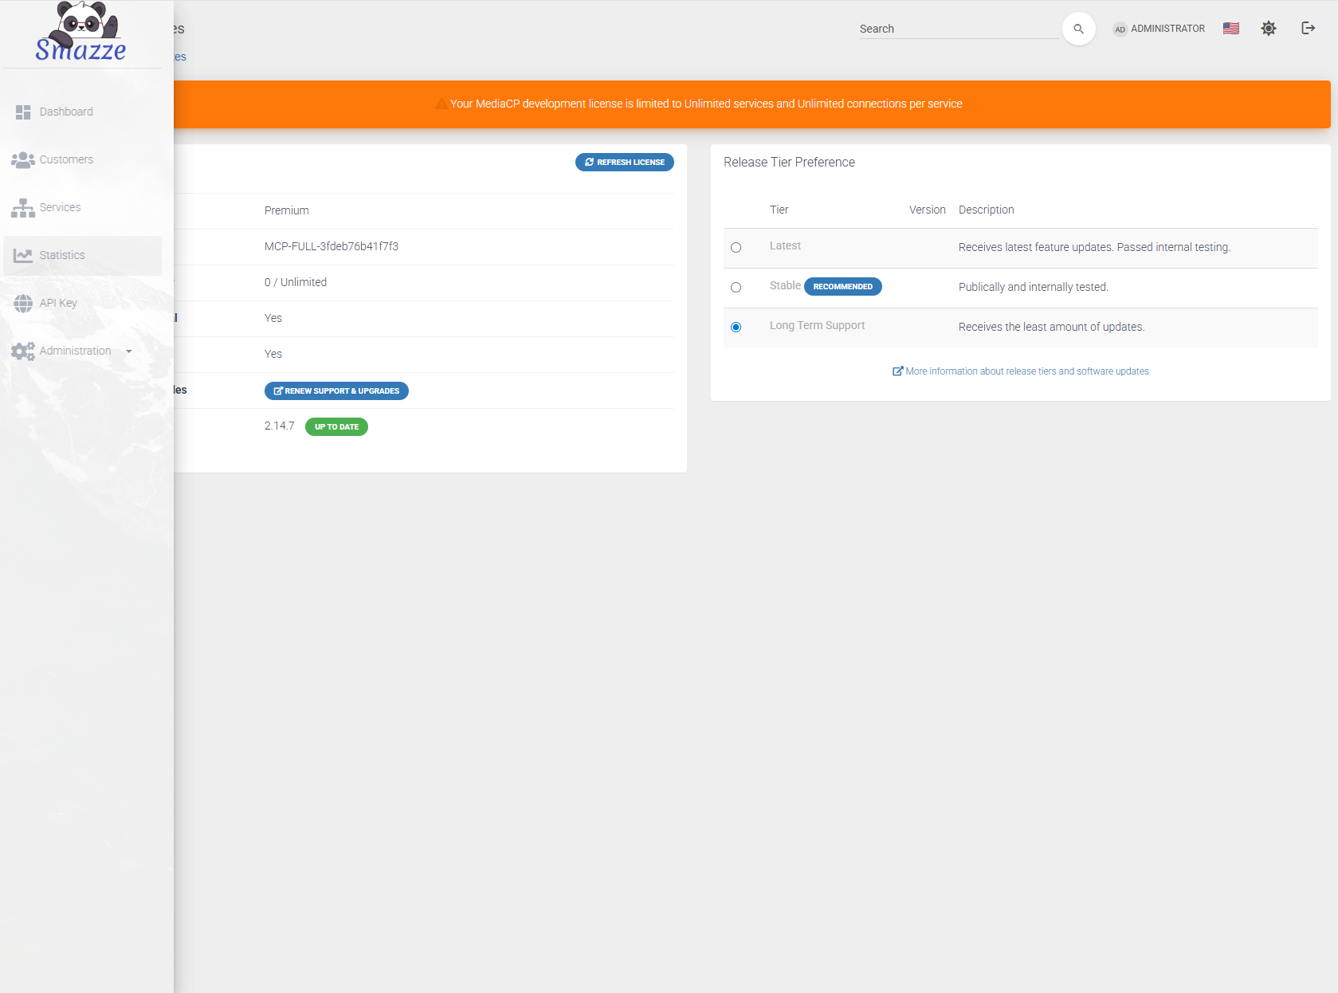Select the Stable release tier radio
Viewport: 1338px width, 993px height.
736,288
